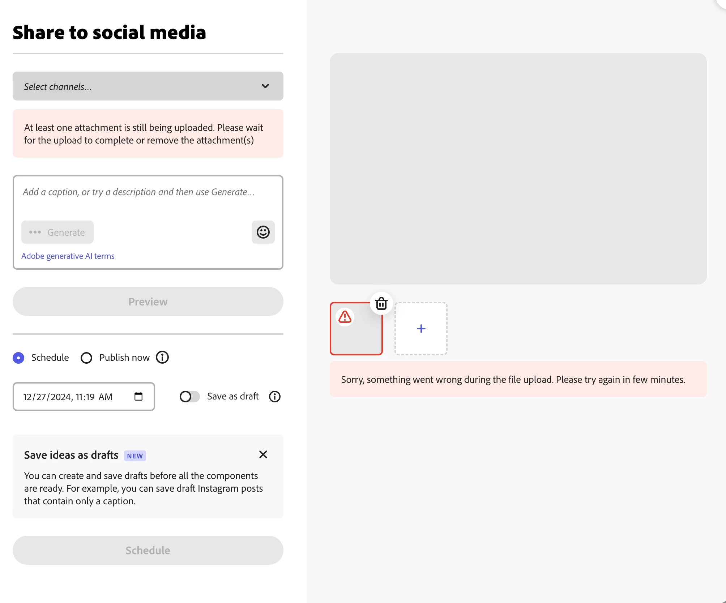
Task: Click the red upload warning icon
Action: coord(345,317)
